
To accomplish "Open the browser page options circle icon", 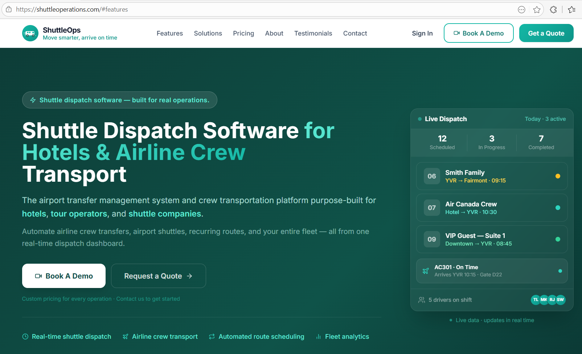I will point(521,10).
